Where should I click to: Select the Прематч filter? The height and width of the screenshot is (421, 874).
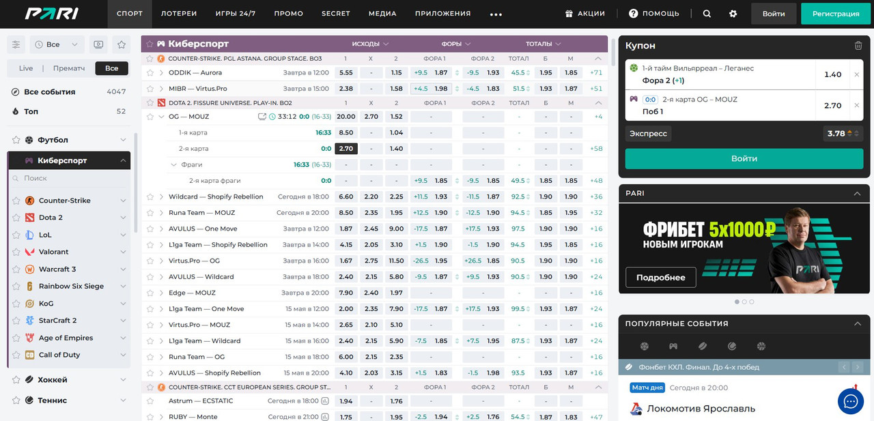pyautogui.click(x=69, y=68)
